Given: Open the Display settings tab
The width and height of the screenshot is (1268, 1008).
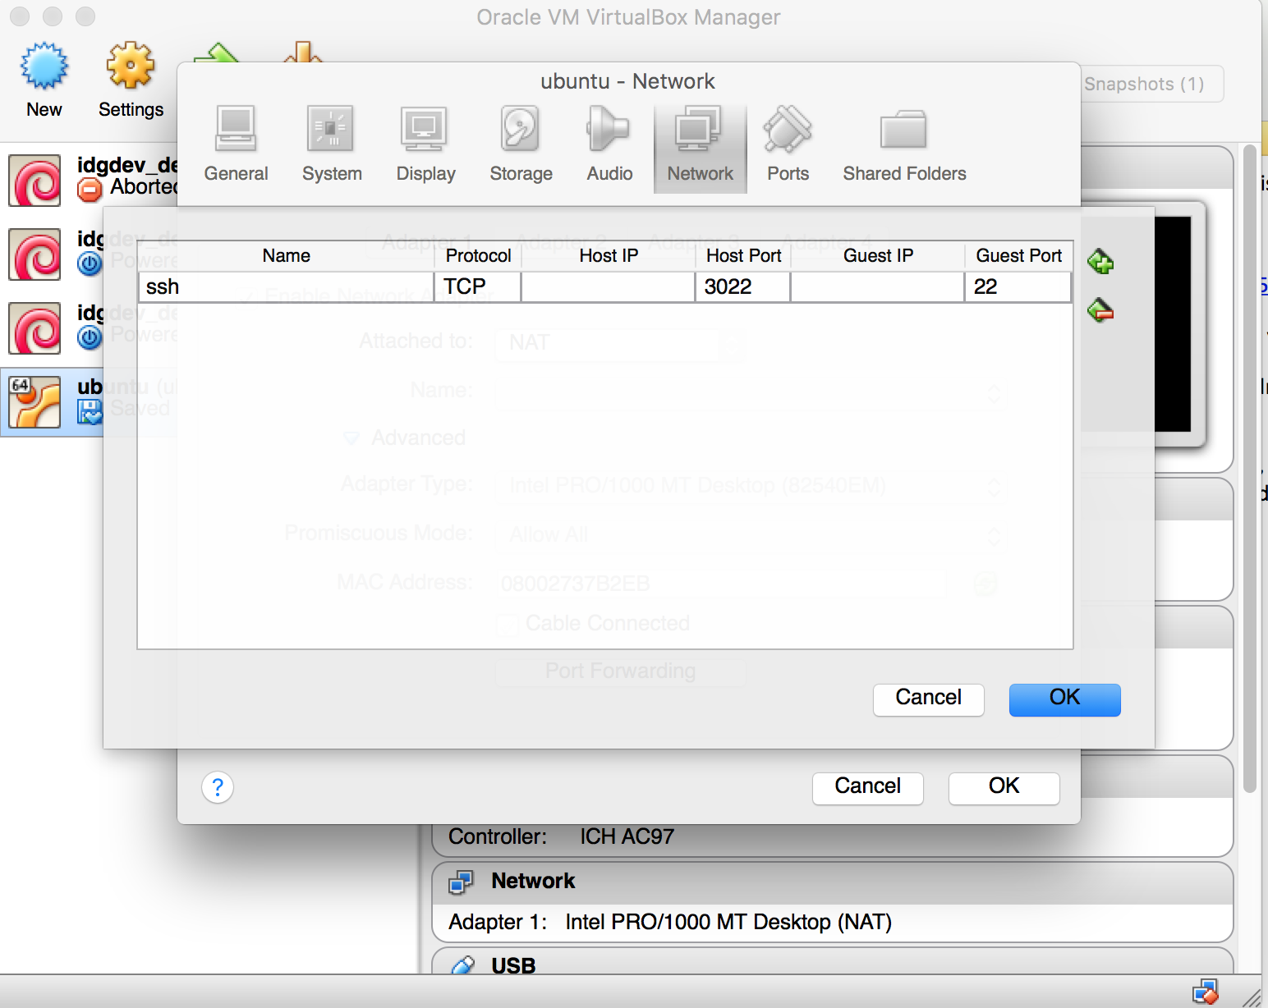Looking at the screenshot, I should [425, 144].
